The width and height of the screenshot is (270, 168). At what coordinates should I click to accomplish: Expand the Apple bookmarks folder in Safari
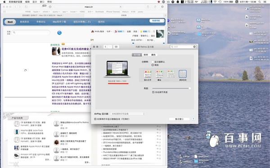click(x=36, y=12)
